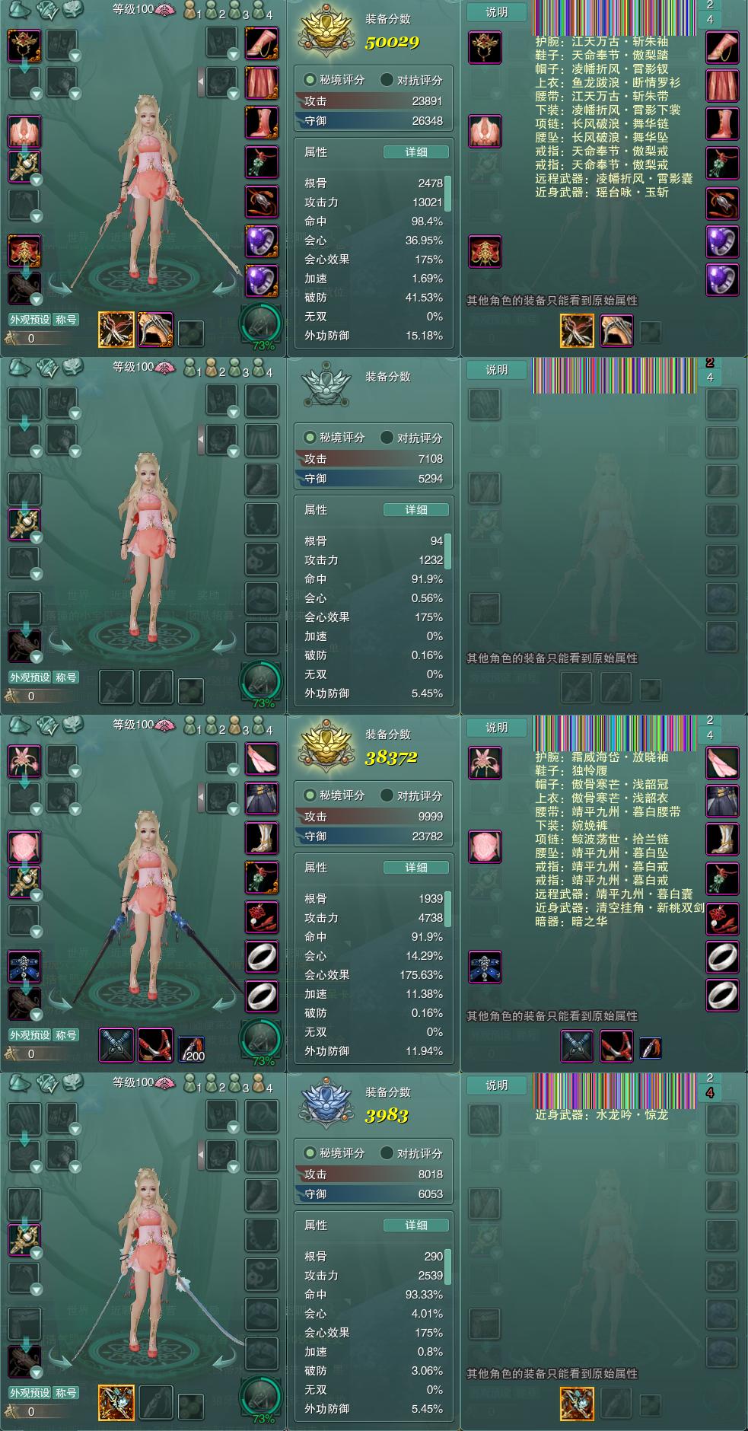This screenshot has width=748, height=1431.
Task: Switch to equipment preset 4 in 3983 panel
Action: (263, 1085)
